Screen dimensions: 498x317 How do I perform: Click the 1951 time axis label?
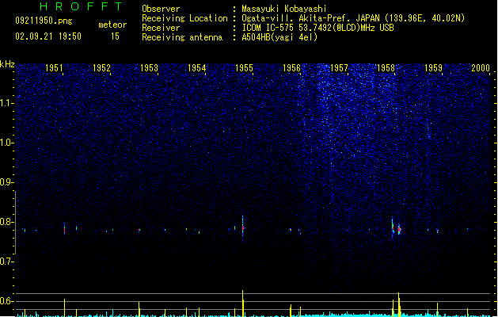(x=54, y=67)
